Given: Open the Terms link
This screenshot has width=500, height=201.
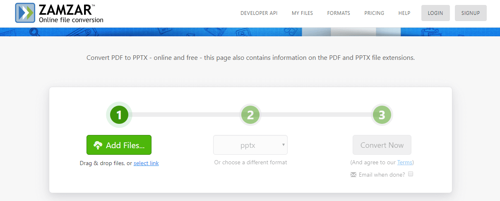Looking at the screenshot, I should point(404,163).
